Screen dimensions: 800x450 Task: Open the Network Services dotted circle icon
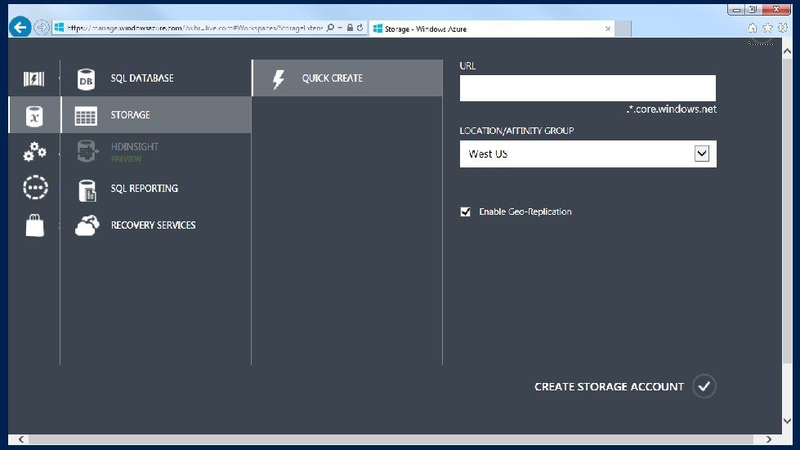pos(35,188)
